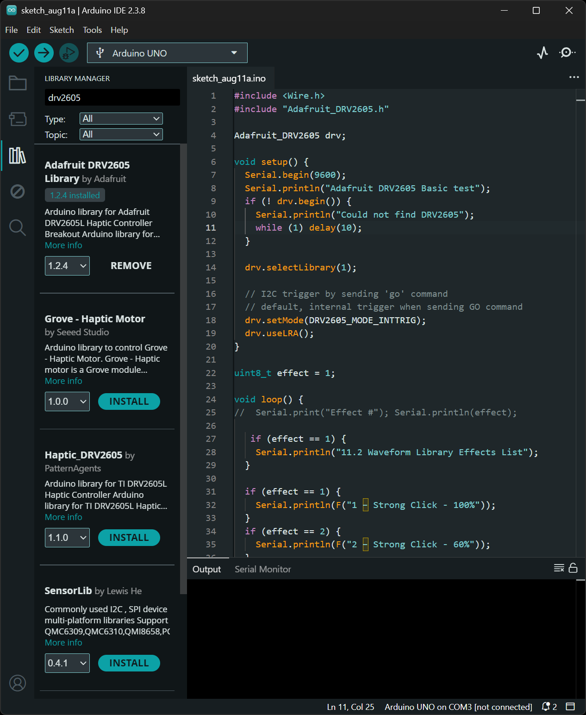Click the Adafruit DRV2605 Library title
The height and width of the screenshot is (715, 586).
(x=87, y=172)
